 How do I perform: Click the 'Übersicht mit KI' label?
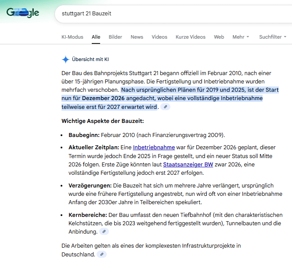(90, 60)
